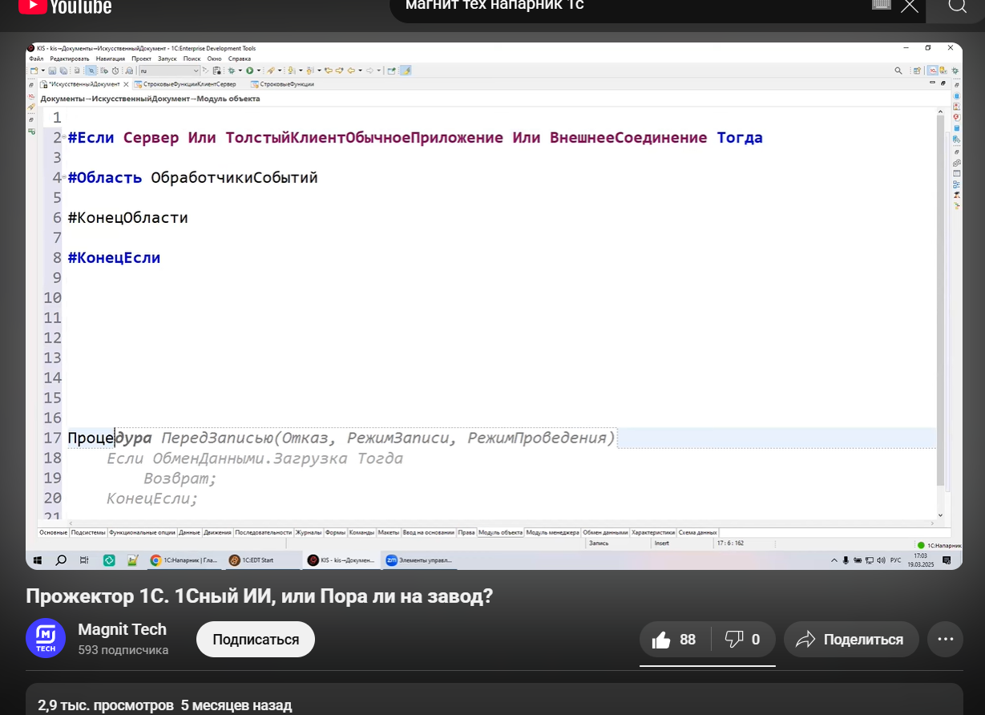This screenshot has width=985, height=715.
Task: Close the ИскусственныйДокумент editor tab
Action: (126, 83)
